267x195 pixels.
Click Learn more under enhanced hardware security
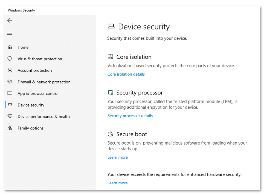(118, 183)
